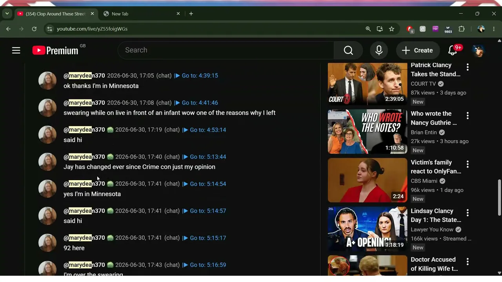Click the comment text 'Jay has changed ever since'
The width and height of the screenshot is (502, 282).
[x=139, y=167]
